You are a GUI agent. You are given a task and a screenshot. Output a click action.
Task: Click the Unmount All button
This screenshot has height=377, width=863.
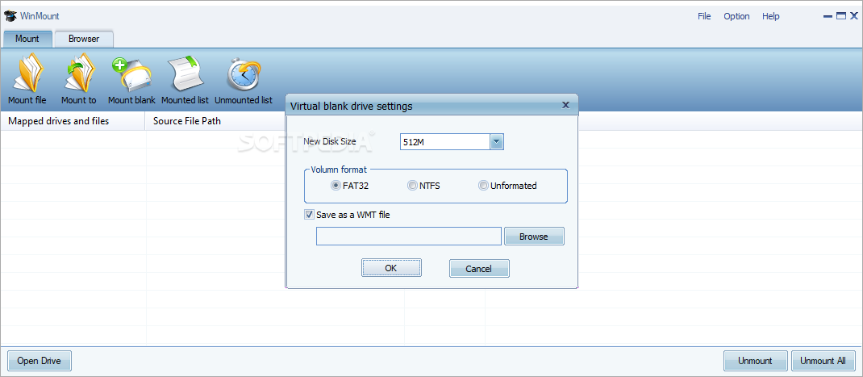[823, 361]
